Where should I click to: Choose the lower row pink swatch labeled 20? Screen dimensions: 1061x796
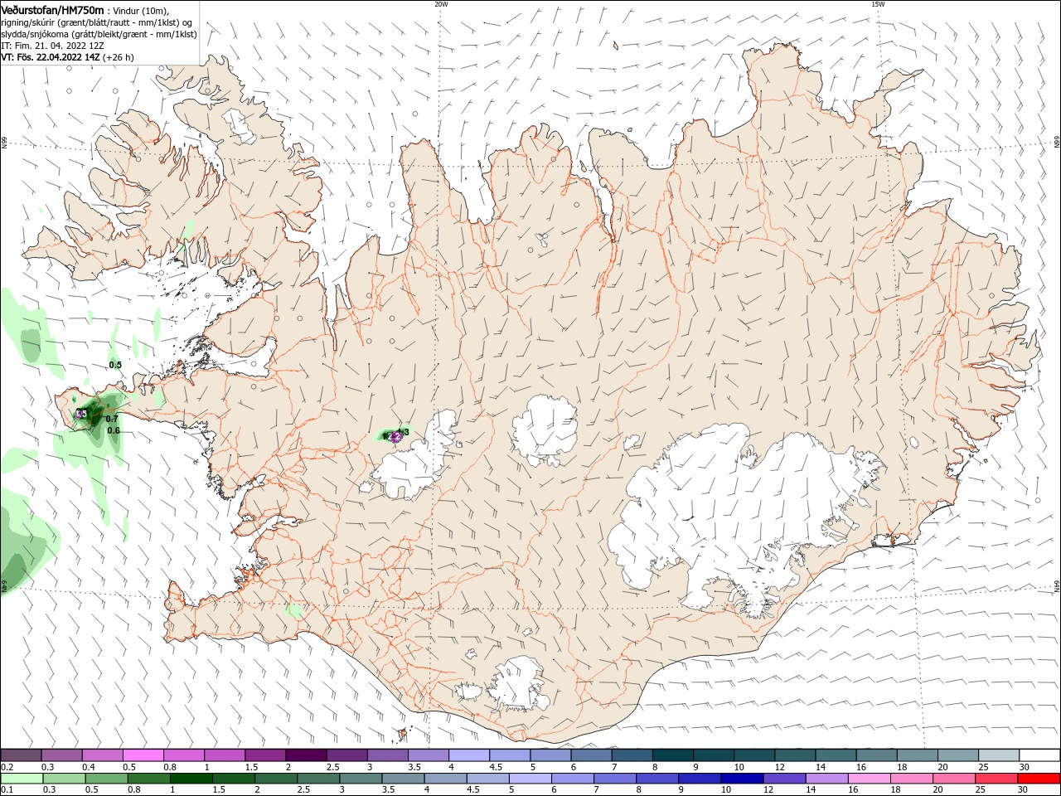(954, 779)
